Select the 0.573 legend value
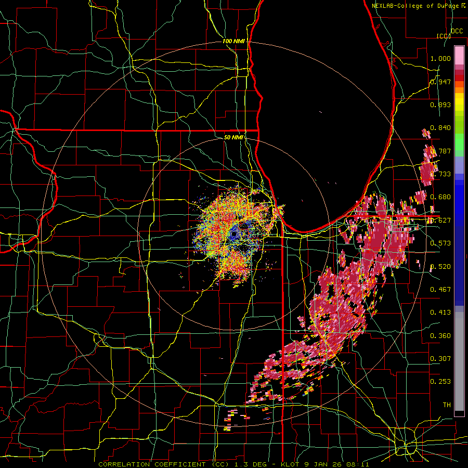This screenshot has height=468, width=468. pos(440,243)
